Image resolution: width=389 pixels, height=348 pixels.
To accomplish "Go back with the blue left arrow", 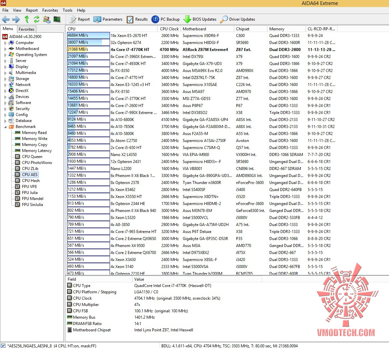I will (6, 19).
